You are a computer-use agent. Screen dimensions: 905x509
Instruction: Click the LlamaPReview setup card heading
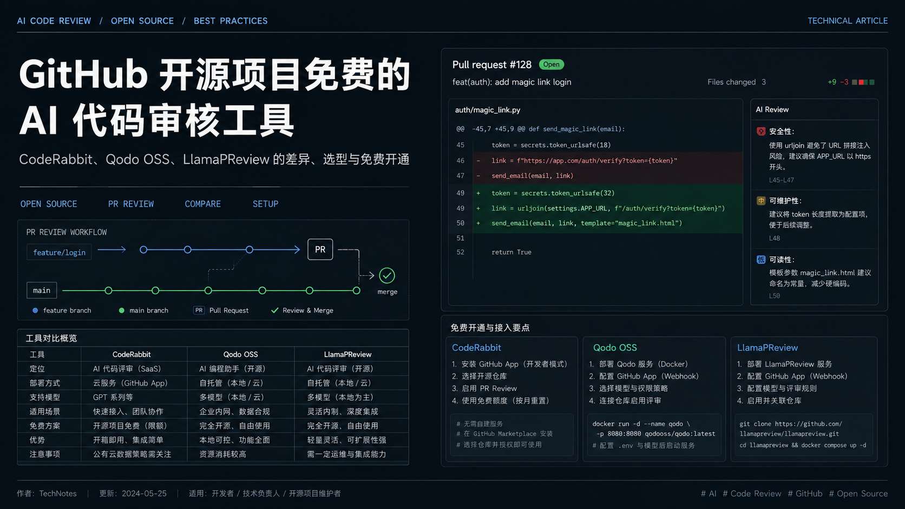[x=768, y=348]
